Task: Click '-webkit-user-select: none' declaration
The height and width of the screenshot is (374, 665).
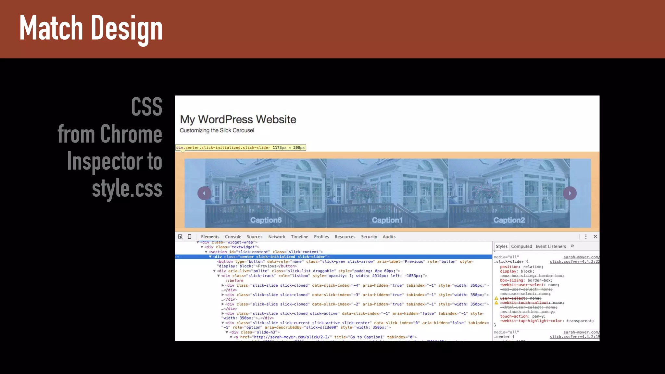Action: click(530, 285)
